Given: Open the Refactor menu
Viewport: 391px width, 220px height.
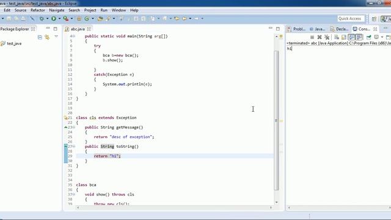Looking at the screenshot, I should click(x=38, y=10).
